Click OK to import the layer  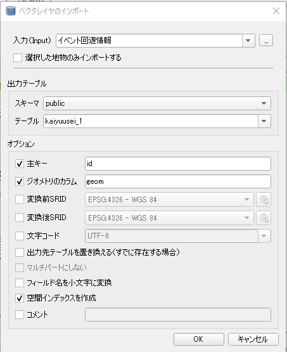pyautogui.click(x=199, y=339)
